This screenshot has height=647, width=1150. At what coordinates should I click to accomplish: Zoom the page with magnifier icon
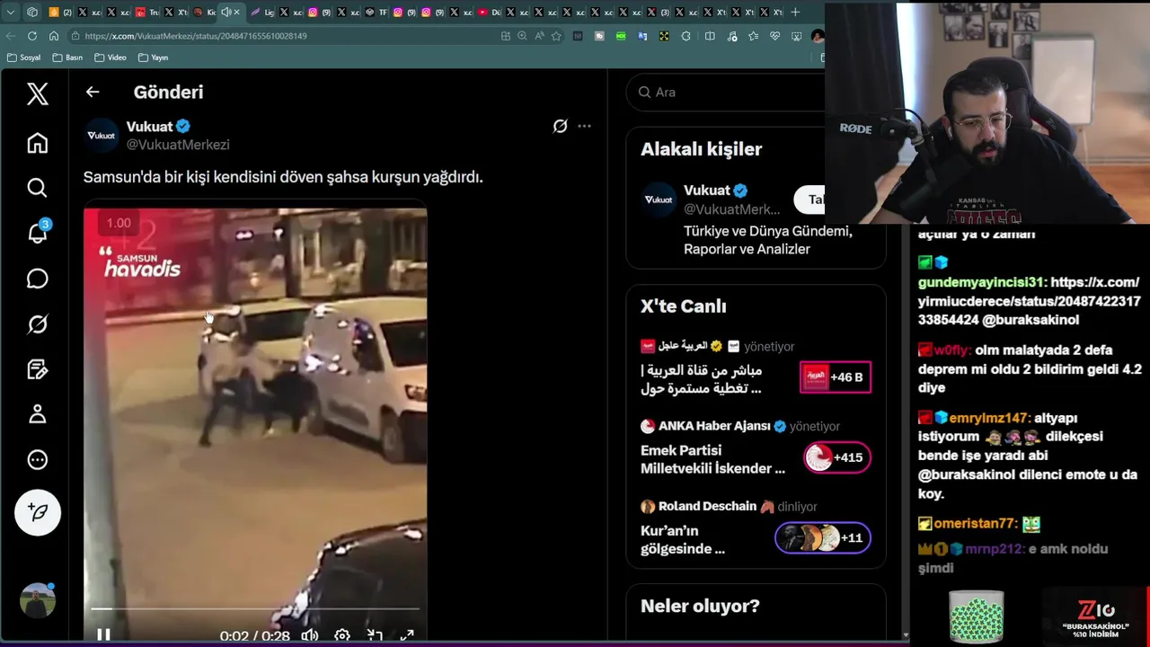(x=522, y=36)
